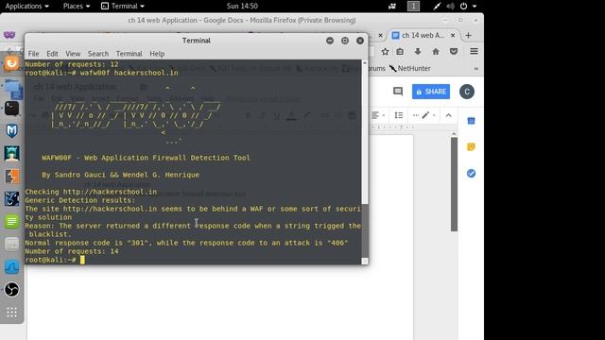Open Maltego dock icon

pos(11,199)
